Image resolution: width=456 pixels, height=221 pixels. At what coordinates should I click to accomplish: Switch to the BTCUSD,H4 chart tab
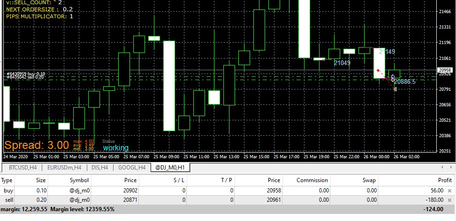[23, 168]
